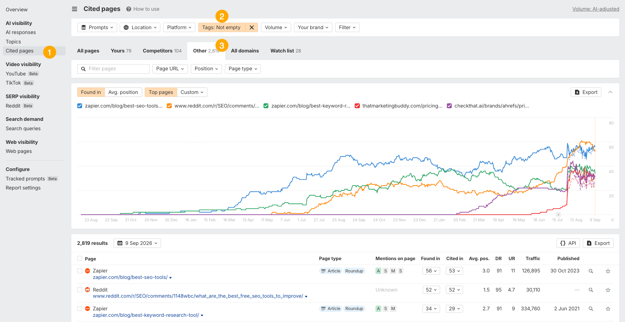This screenshot has width=625, height=322.
Task: Switch to the Competitors 104 tab
Action: pyautogui.click(x=162, y=51)
